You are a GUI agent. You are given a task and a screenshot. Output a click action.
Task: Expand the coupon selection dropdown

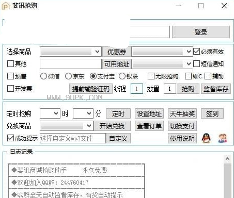162,52
